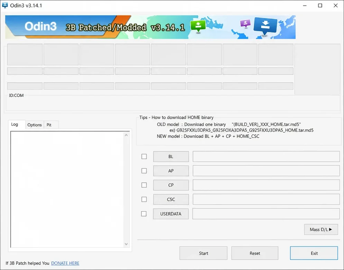Click the AP file path field
The width and height of the screenshot is (344, 270).
coord(266,171)
